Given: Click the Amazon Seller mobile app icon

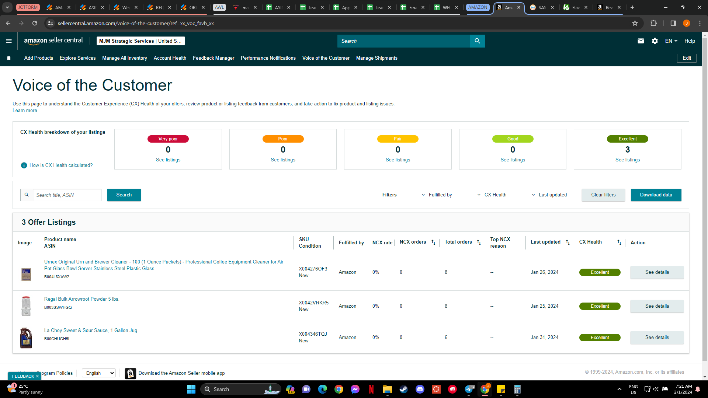Looking at the screenshot, I should coord(130,373).
